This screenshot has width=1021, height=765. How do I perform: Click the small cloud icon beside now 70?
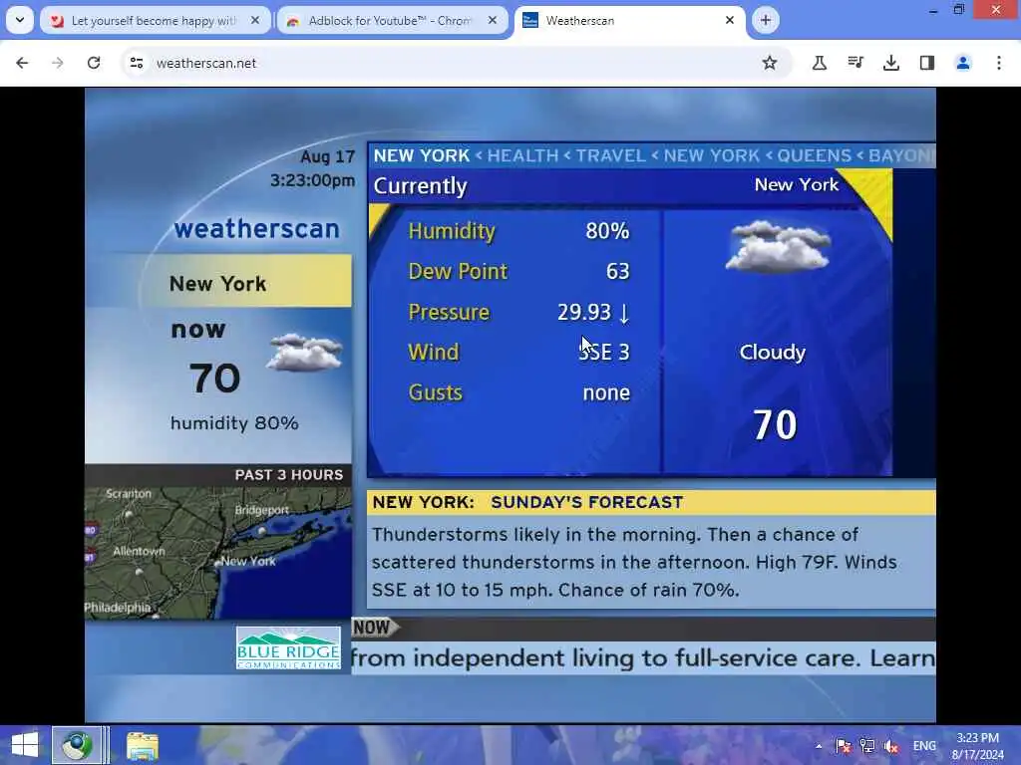[304, 352]
